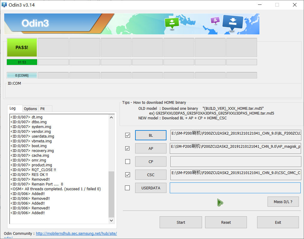Enable the CP file checkbox
Screen dimensions: 304x239
tap(128, 162)
